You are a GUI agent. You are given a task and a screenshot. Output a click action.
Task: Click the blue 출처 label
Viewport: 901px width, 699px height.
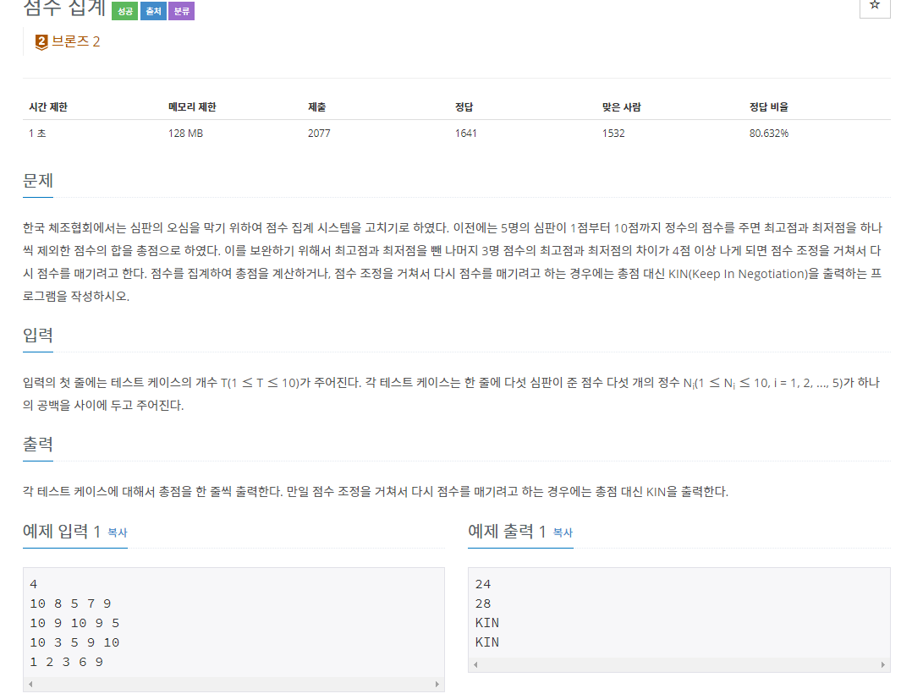(x=153, y=11)
